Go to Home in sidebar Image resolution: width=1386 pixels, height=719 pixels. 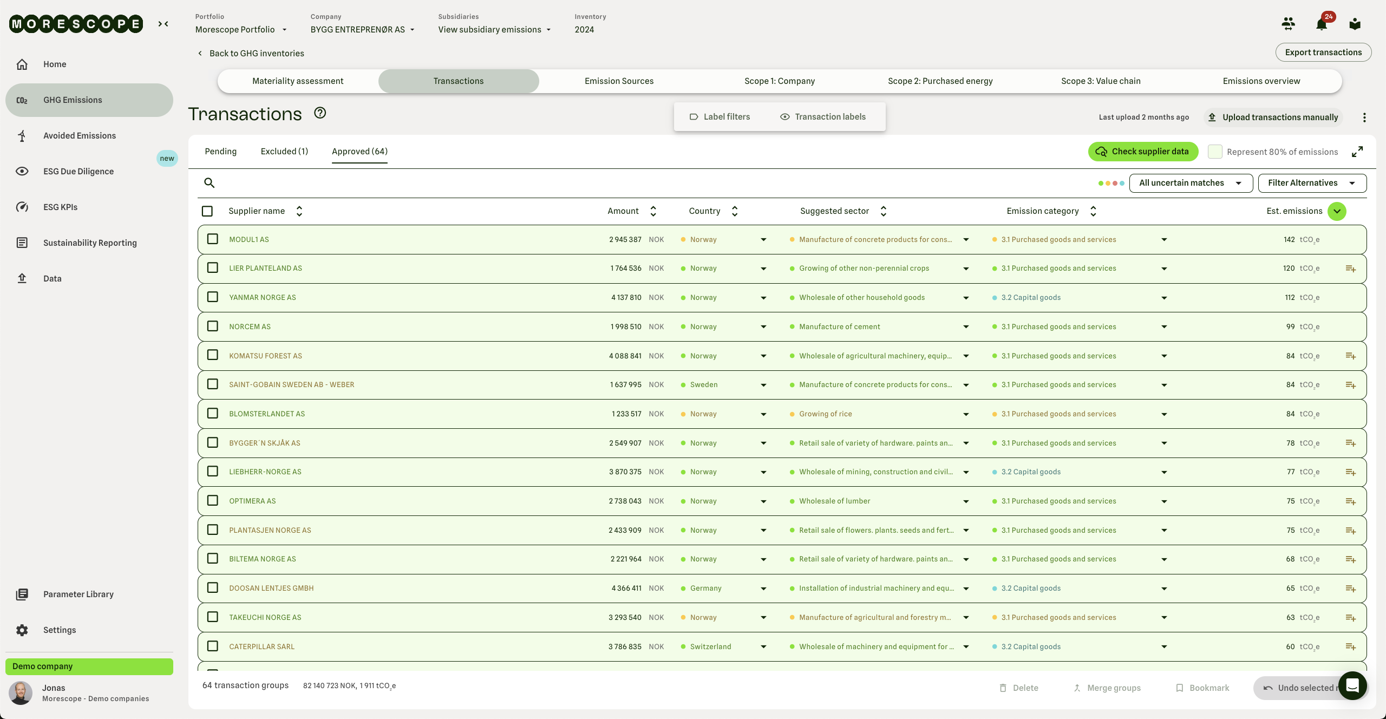(x=89, y=64)
